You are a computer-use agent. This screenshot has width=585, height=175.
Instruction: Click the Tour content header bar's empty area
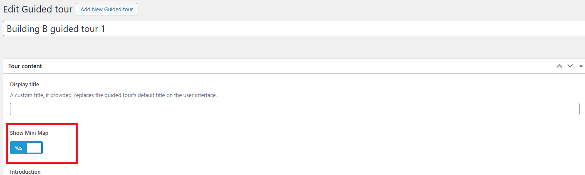tap(291, 66)
